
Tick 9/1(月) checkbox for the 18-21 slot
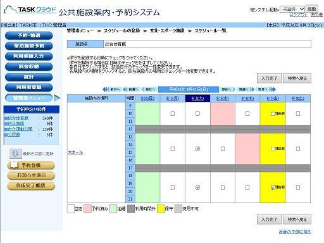(x=173, y=187)
